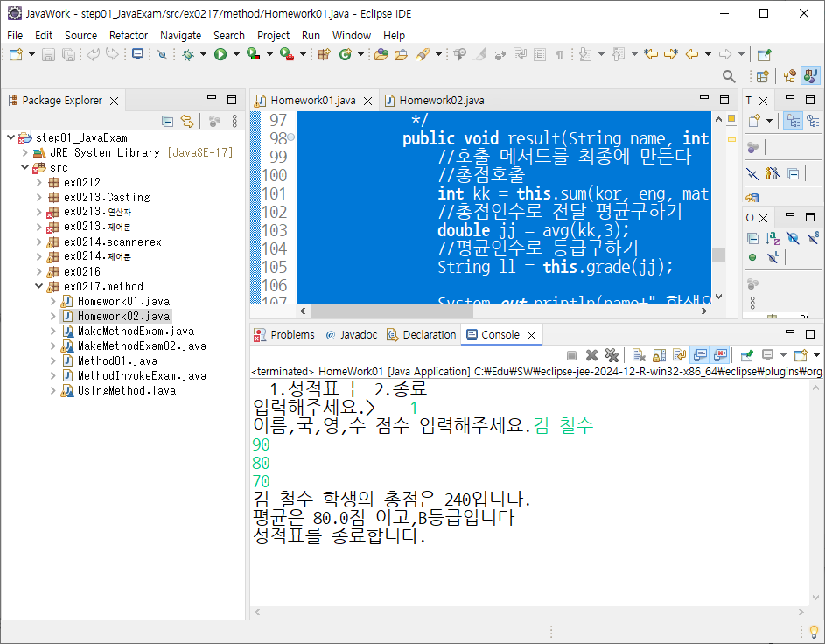Image resolution: width=825 pixels, height=644 pixels.
Task: Expand the ex0216 package
Action: [x=39, y=271]
